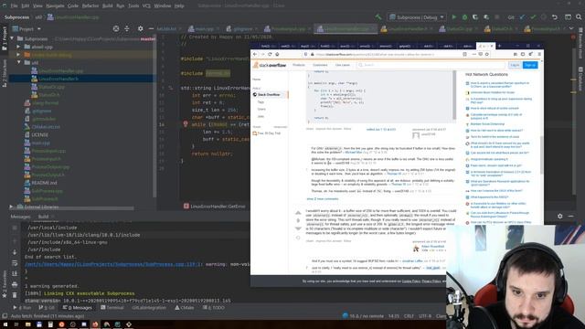Select README.md in project tree

click(44, 183)
